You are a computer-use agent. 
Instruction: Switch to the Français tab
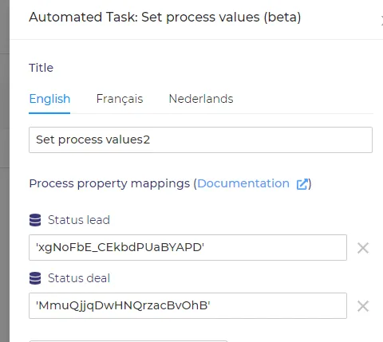pyautogui.click(x=120, y=99)
